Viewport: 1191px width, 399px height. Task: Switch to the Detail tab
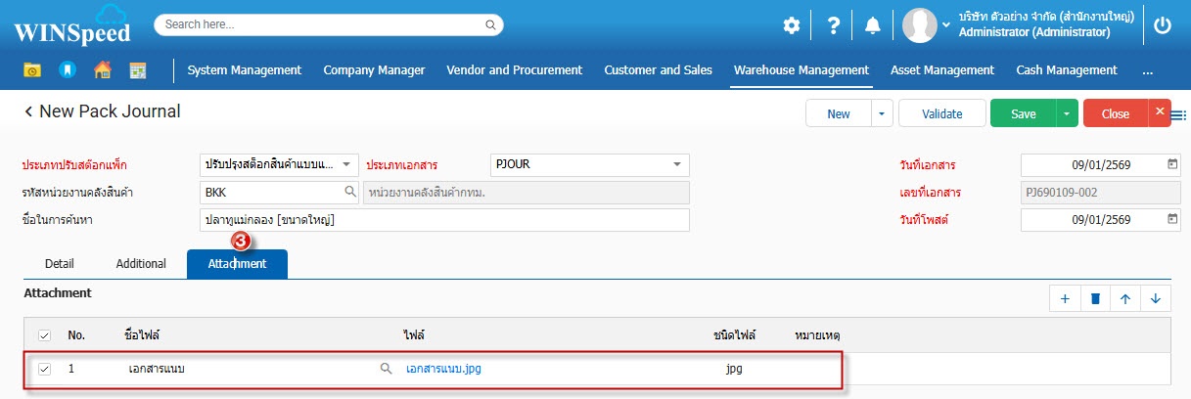(60, 264)
